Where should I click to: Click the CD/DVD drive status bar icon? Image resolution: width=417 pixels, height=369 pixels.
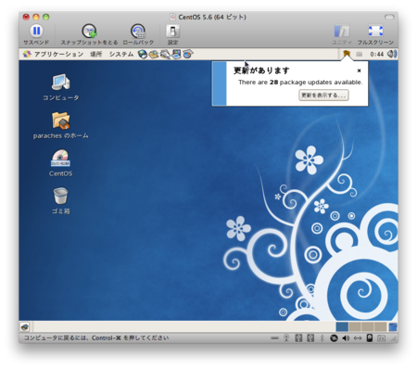pyautogui.click(x=334, y=338)
